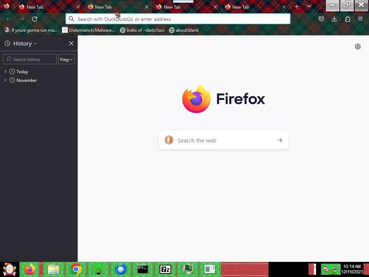Click the Firefox View icon in tab bar
Image resolution: width=369 pixels, height=277 pixels.
click(6, 6)
